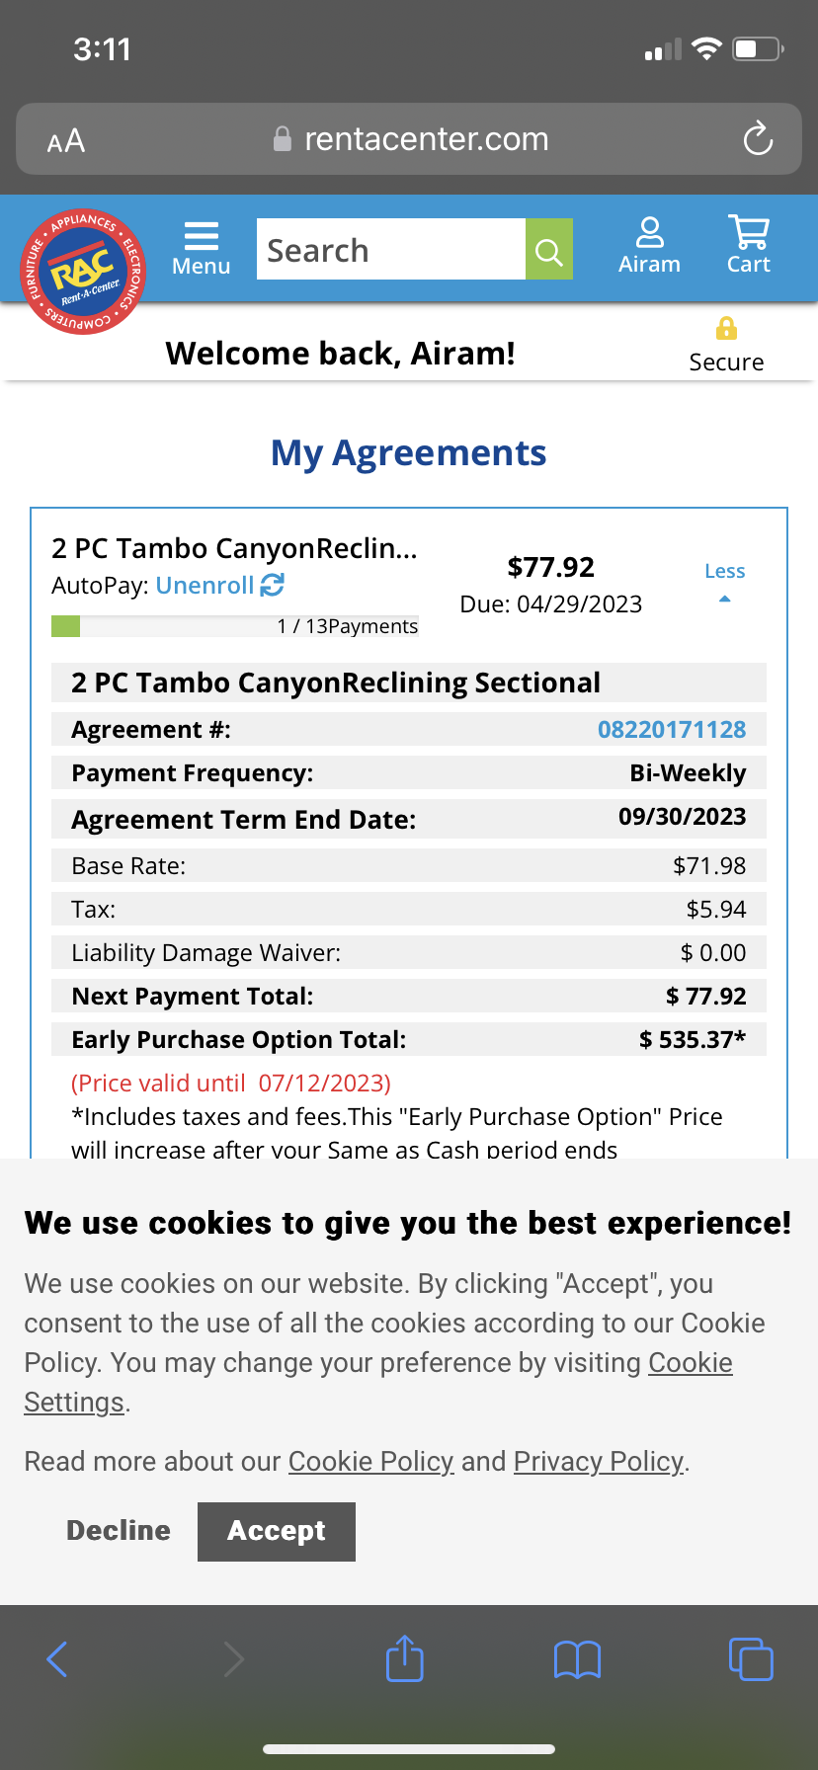Viewport: 818px width, 1770px height.
Task: Open agreement number 08220171128
Action: tap(672, 730)
